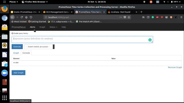Click the Grammarly extension toolbar icon
Image resolution: width=184 pixels, height=103 pixels.
point(153,17)
